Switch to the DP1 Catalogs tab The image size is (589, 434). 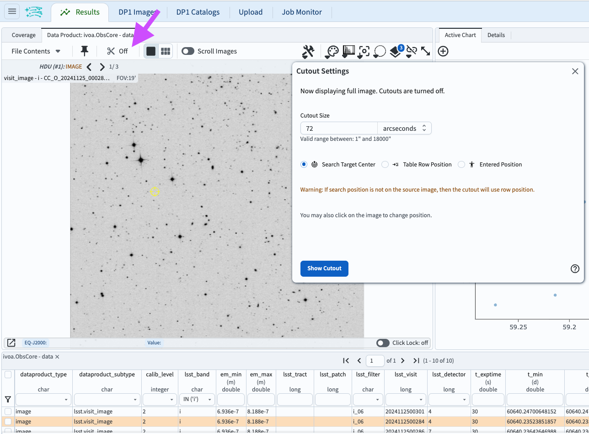coord(198,12)
